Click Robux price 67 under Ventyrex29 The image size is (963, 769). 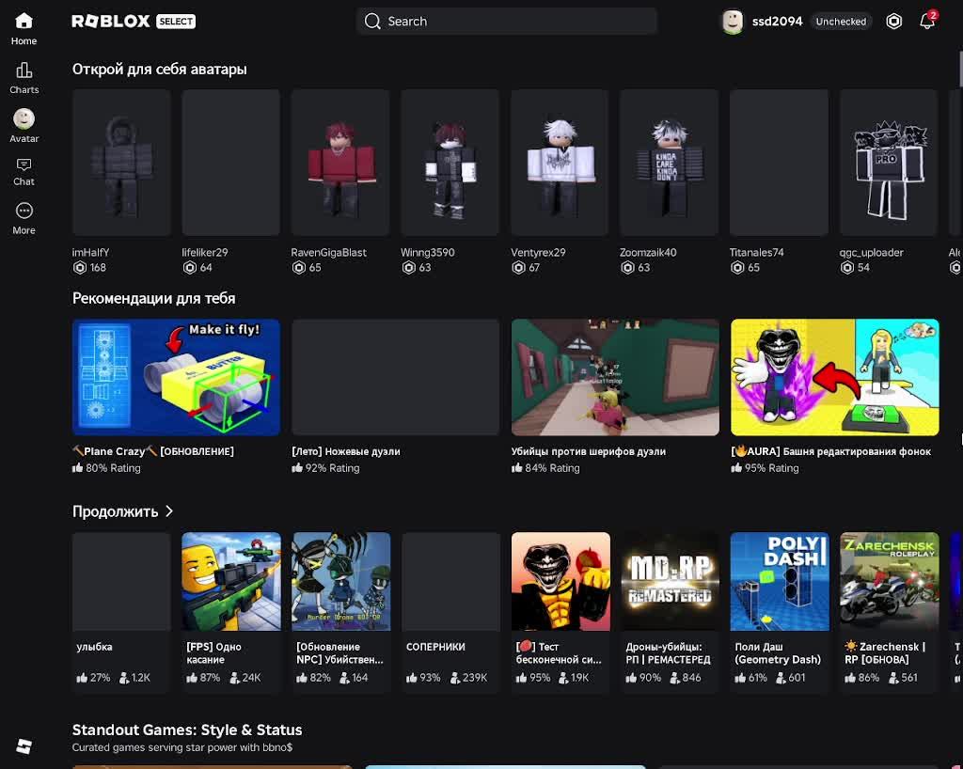[x=526, y=268]
